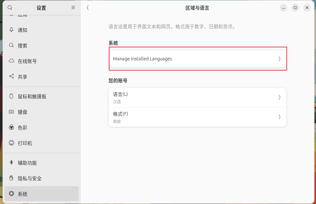The height and width of the screenshot is (204, 316).
Task: Click the printer icon for 打印机
Action: click(x=11, y=143)
